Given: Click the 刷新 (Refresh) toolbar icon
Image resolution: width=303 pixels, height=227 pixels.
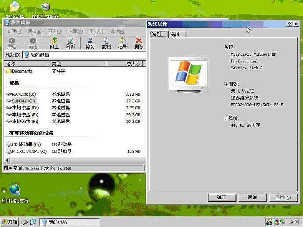Looking at the screenshot, I should coord(70,43).
